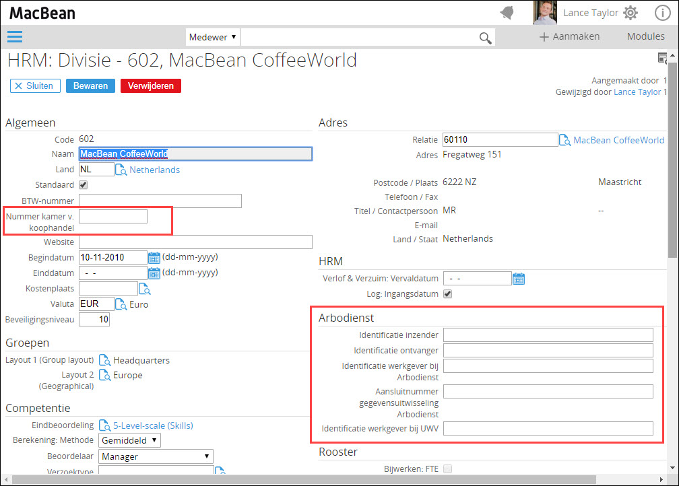Open the Lance Taylor modified-by link
This screenshot has height=486, width=679.
pyautogui.click(x=637, y=92)
